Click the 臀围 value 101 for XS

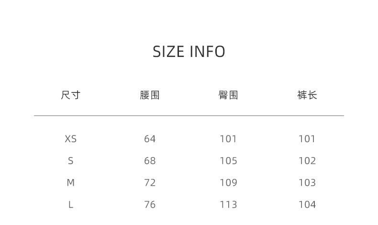(228, 139)
